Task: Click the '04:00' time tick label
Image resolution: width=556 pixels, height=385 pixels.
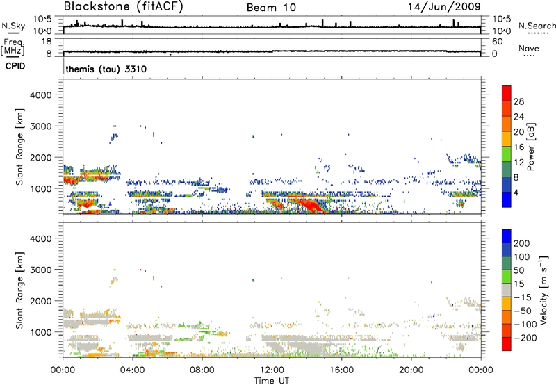Action: (132, 370)
